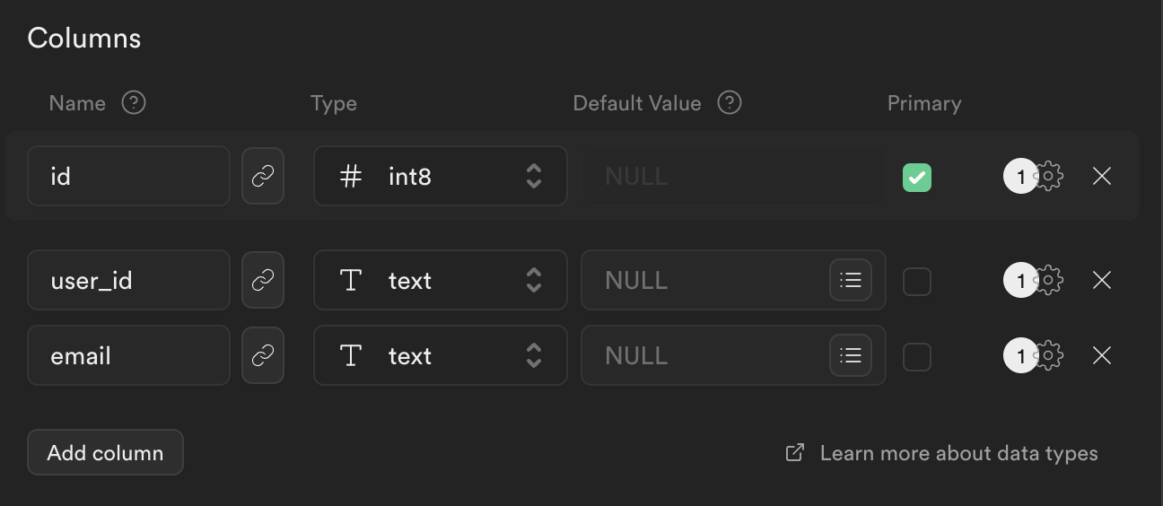Open default value suggestions list for user_id
The image size is (1163, 506).
click(850, 281)
